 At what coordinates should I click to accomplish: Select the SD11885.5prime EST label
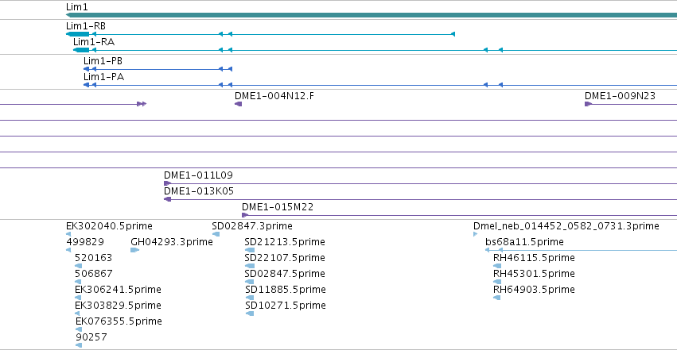(x=286, y=290)
